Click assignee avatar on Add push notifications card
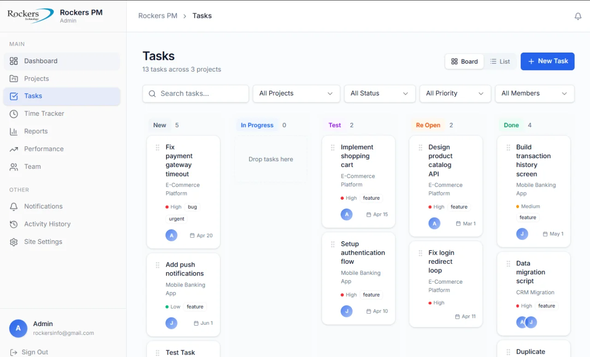 point(171,323)
